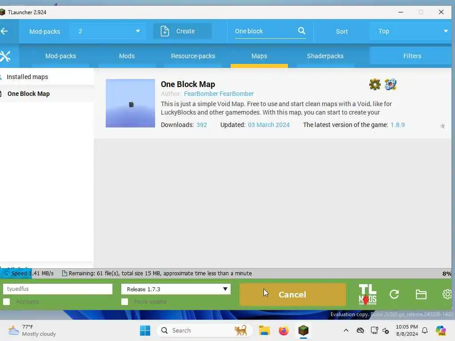This screenshot has height=341, width=455.
Task: Click the Windows taskbar Search box
Action: [204, 330]
